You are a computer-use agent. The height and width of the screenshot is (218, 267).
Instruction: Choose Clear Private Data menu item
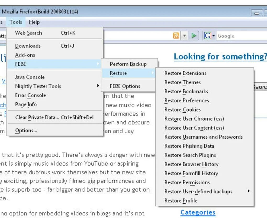pos(54,117)
